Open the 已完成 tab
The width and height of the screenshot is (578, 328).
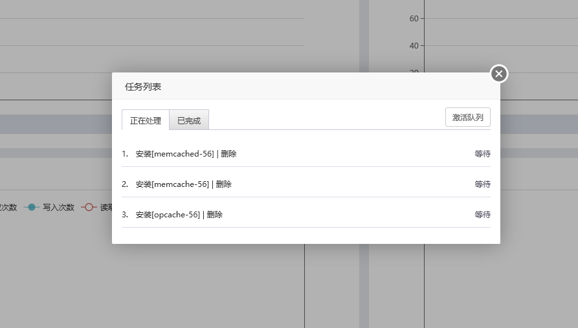tap(189, 120)
